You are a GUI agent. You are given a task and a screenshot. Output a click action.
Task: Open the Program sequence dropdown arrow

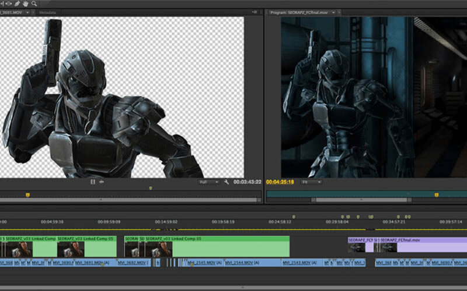pos(333,12)
